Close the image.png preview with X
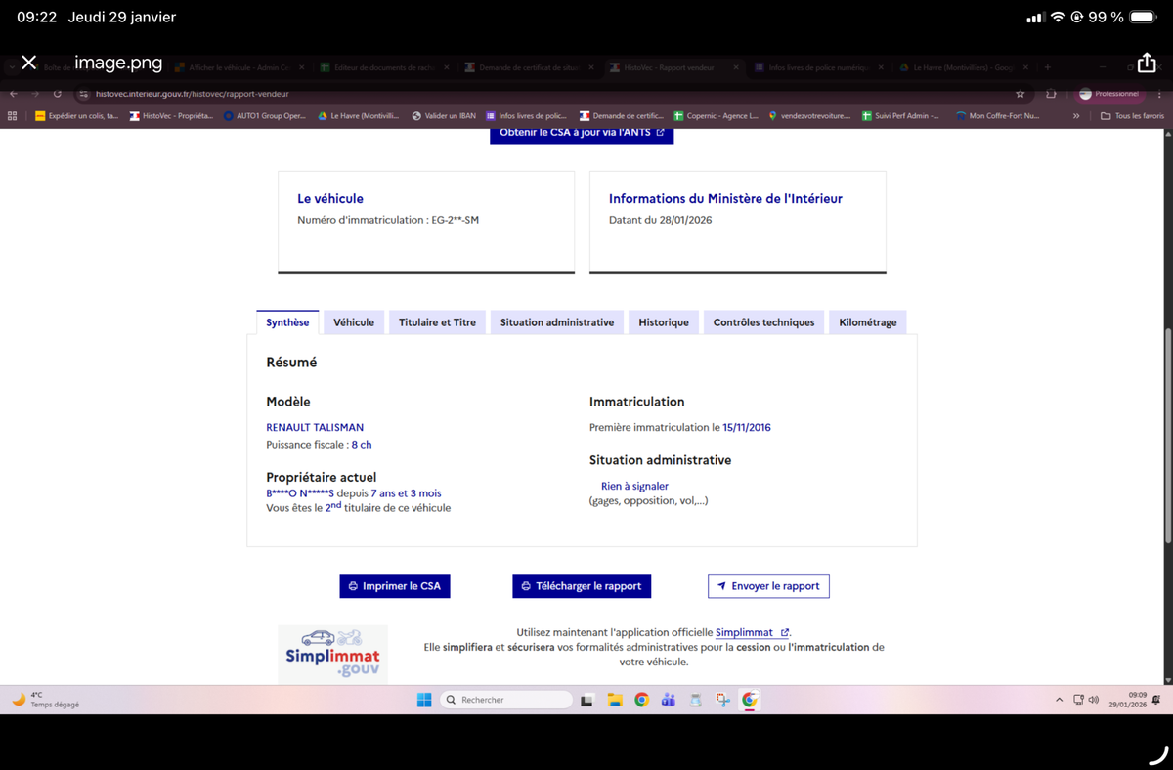 28,63
